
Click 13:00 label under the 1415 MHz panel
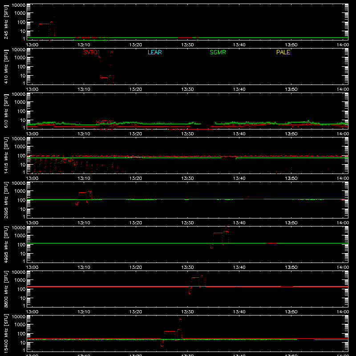(x=32, y=178)
